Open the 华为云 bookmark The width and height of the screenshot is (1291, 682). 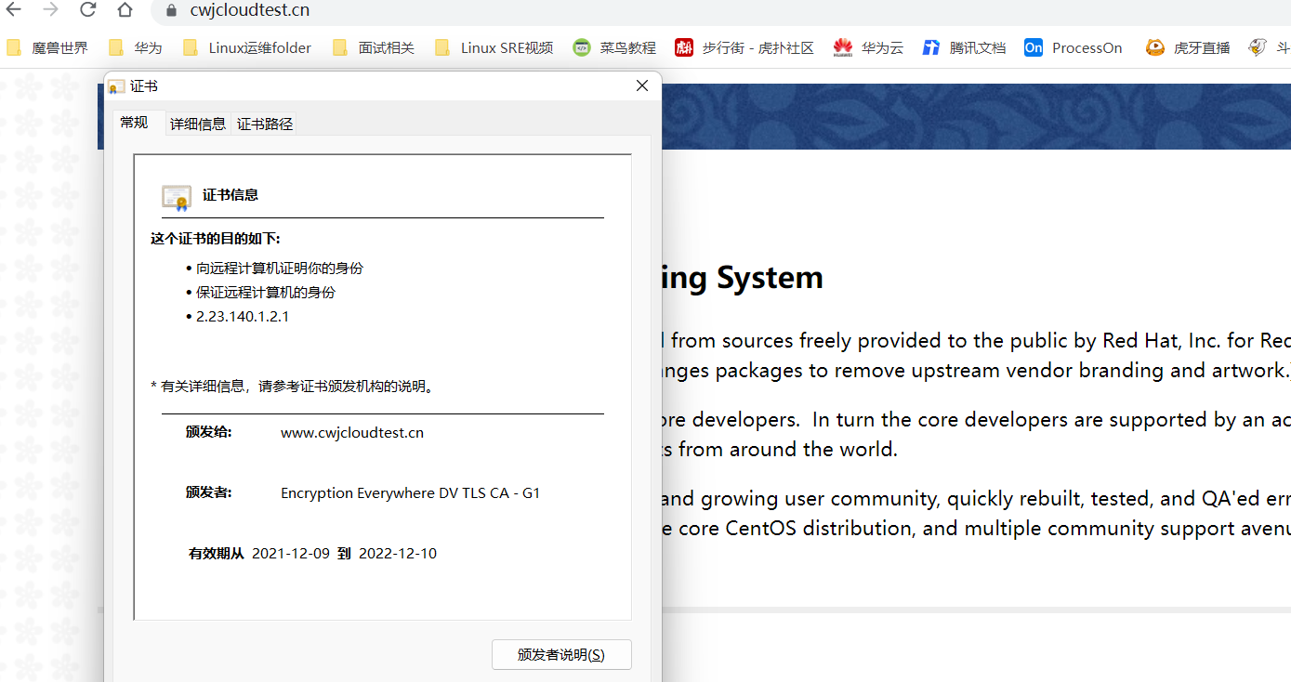[868, 47]
